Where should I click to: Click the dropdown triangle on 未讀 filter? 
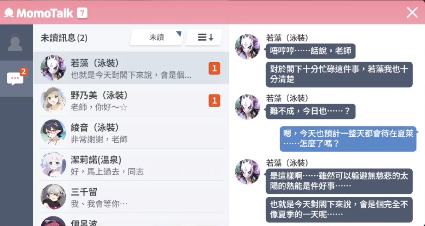[x=179, y=34]
